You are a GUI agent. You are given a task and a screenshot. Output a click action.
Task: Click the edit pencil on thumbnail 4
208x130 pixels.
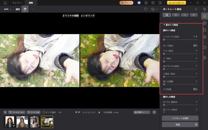(x=51, y=126)
